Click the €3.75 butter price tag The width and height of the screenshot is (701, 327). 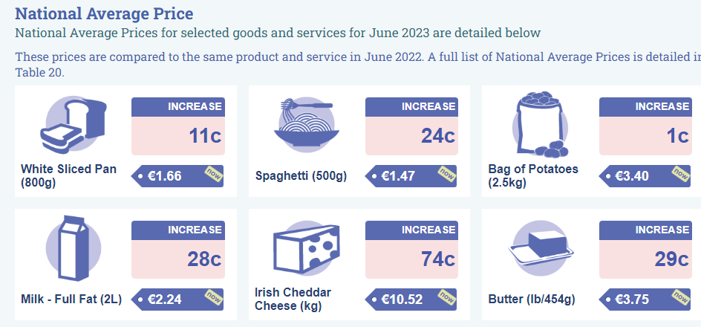[645, 300]
